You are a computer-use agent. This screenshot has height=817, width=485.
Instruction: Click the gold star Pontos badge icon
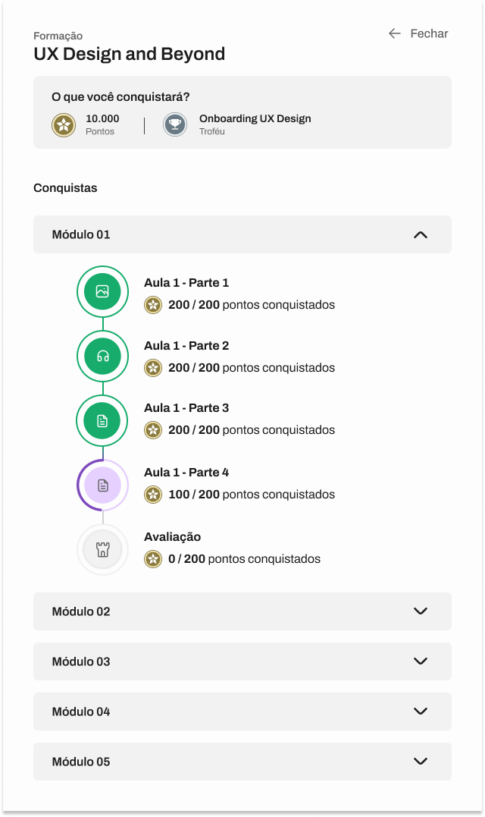[x=64, y=125]
